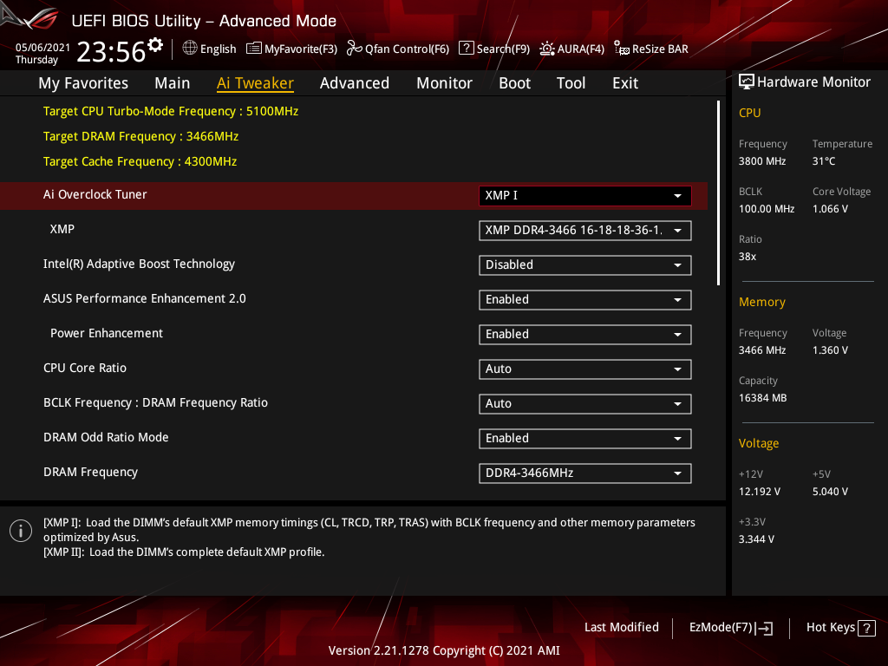Click the +3.3V reading 3.344 V

click(x=756, y=539)
